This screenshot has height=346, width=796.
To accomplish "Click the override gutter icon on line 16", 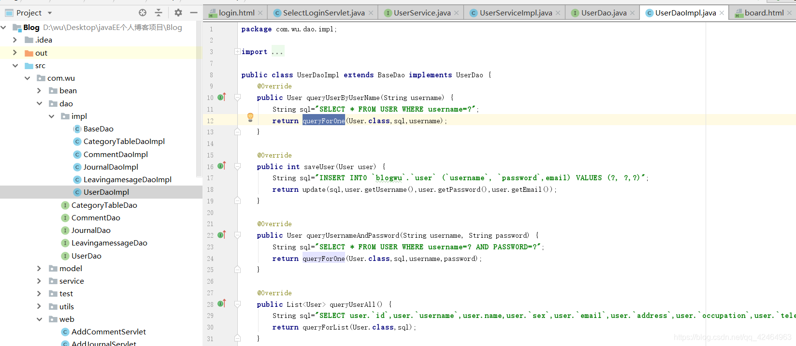I will pyautogui.click(x=222, y=166).
